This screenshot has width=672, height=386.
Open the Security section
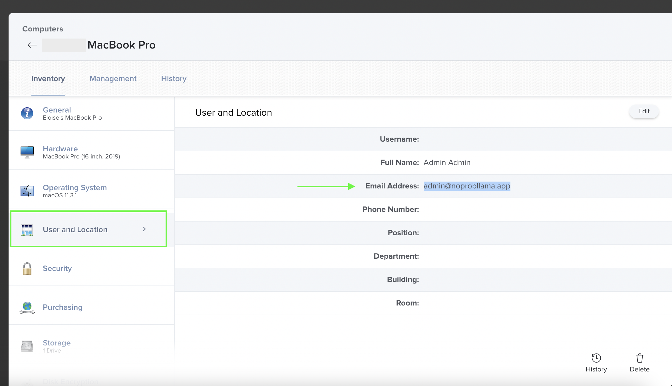tap(57, 268)
